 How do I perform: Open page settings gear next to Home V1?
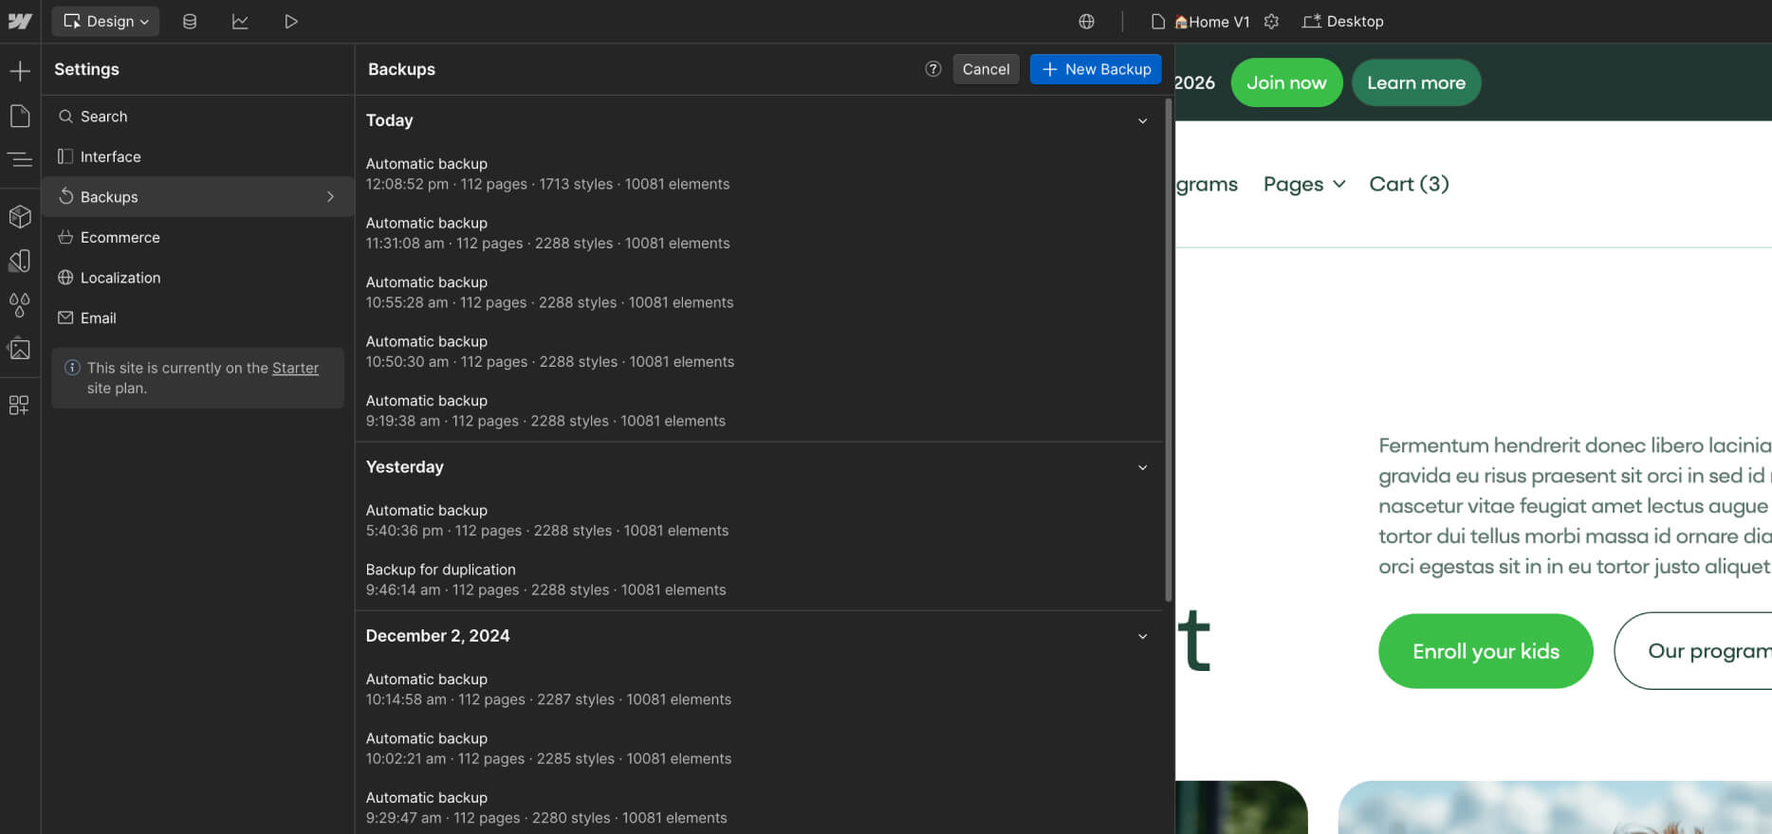1272,21
